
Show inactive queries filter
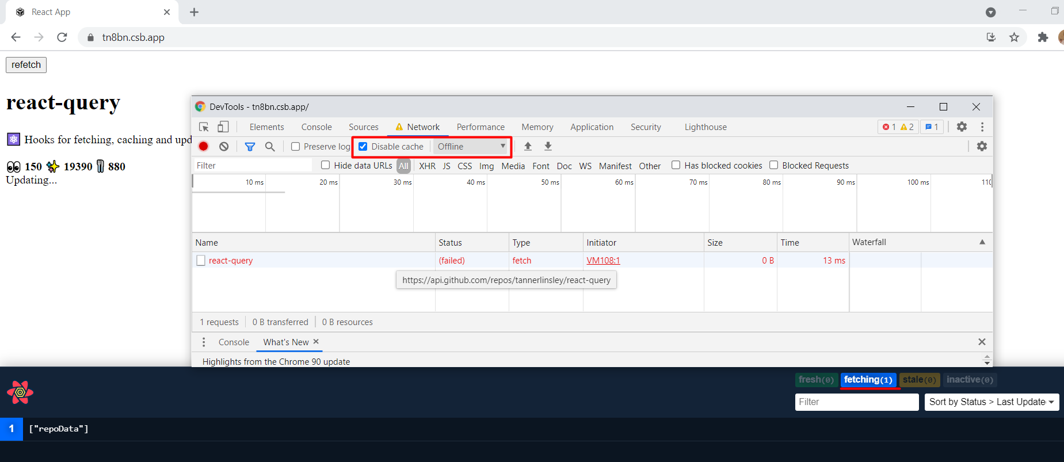tap(970, 380)
